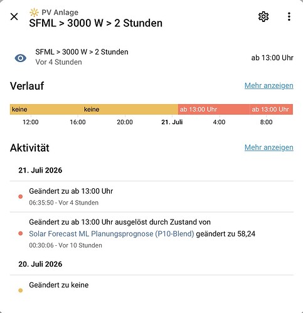The height and width of the screenshot is (313, 303).
Task: Open the three-dot overflow menu
Action: pyautogui.click(x=289, y=16)
